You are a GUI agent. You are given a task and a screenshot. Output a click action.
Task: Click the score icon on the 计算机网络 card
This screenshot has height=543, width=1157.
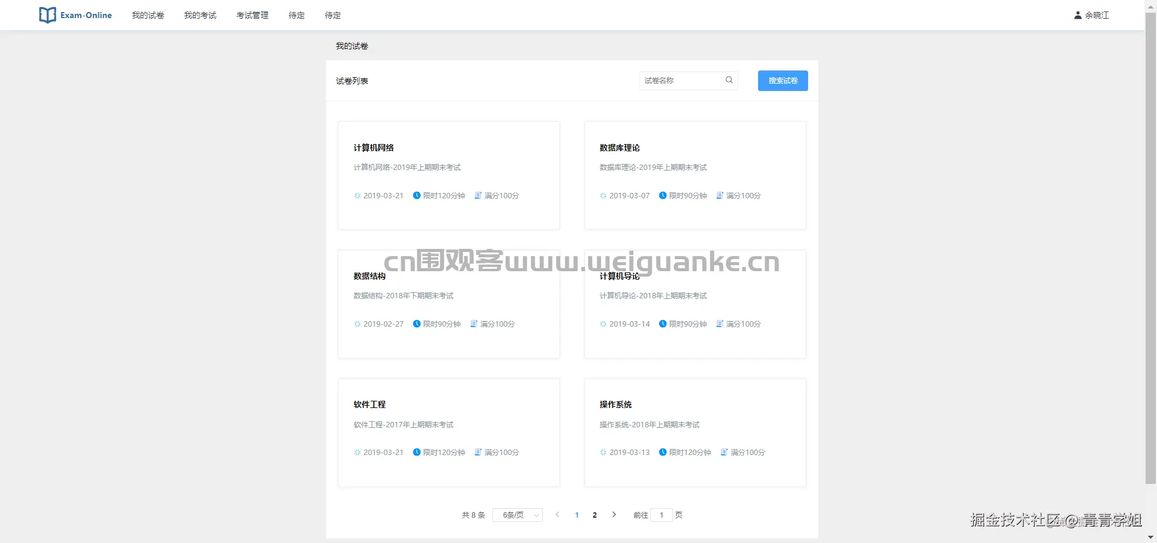[x=478, y=196]
